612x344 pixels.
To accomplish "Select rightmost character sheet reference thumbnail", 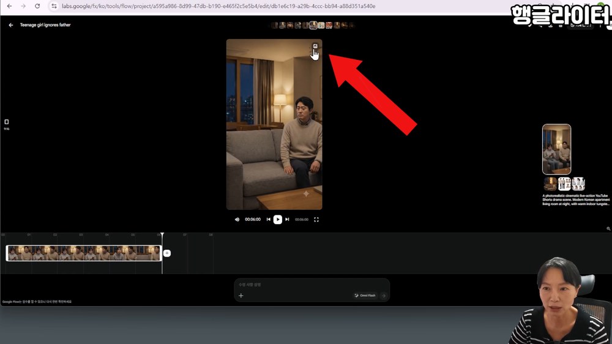I will click(x=578, y=184).
